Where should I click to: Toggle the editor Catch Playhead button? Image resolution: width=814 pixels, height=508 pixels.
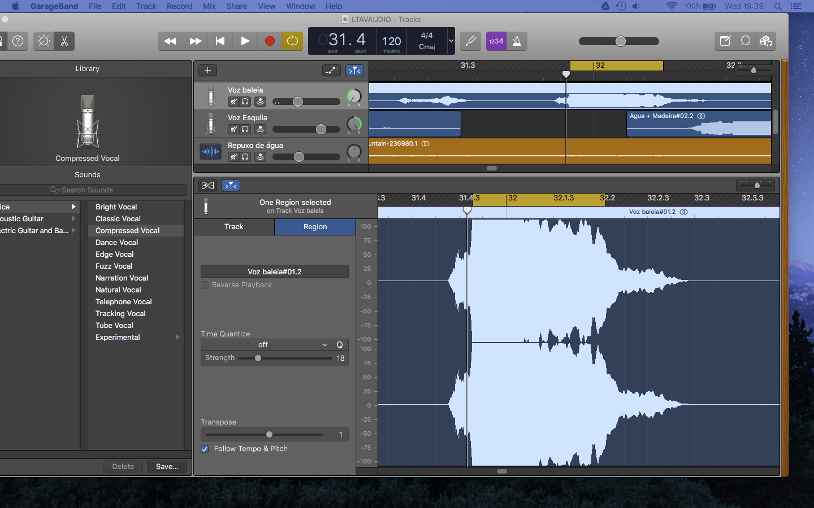231,186
